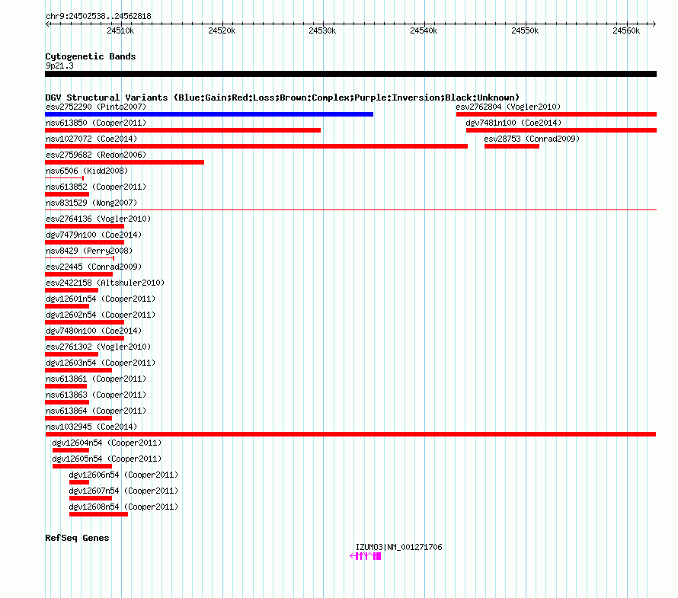Click the DGV Structural Variants track title
The width and height of the screenshot is (678, 598).
tap(283, 98)
